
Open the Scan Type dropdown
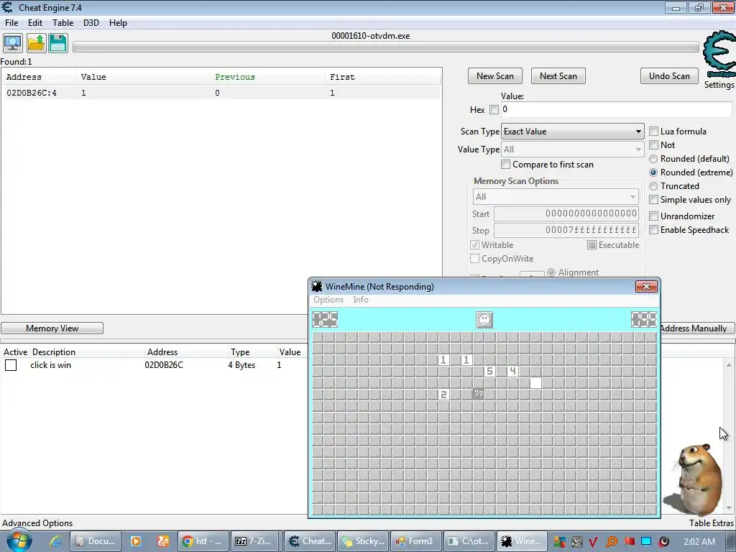point(573,132)
